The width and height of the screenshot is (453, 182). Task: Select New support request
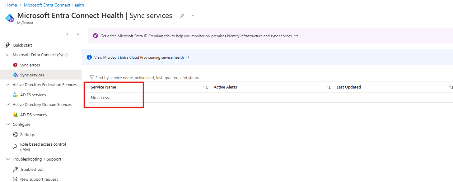coord(39,179)
